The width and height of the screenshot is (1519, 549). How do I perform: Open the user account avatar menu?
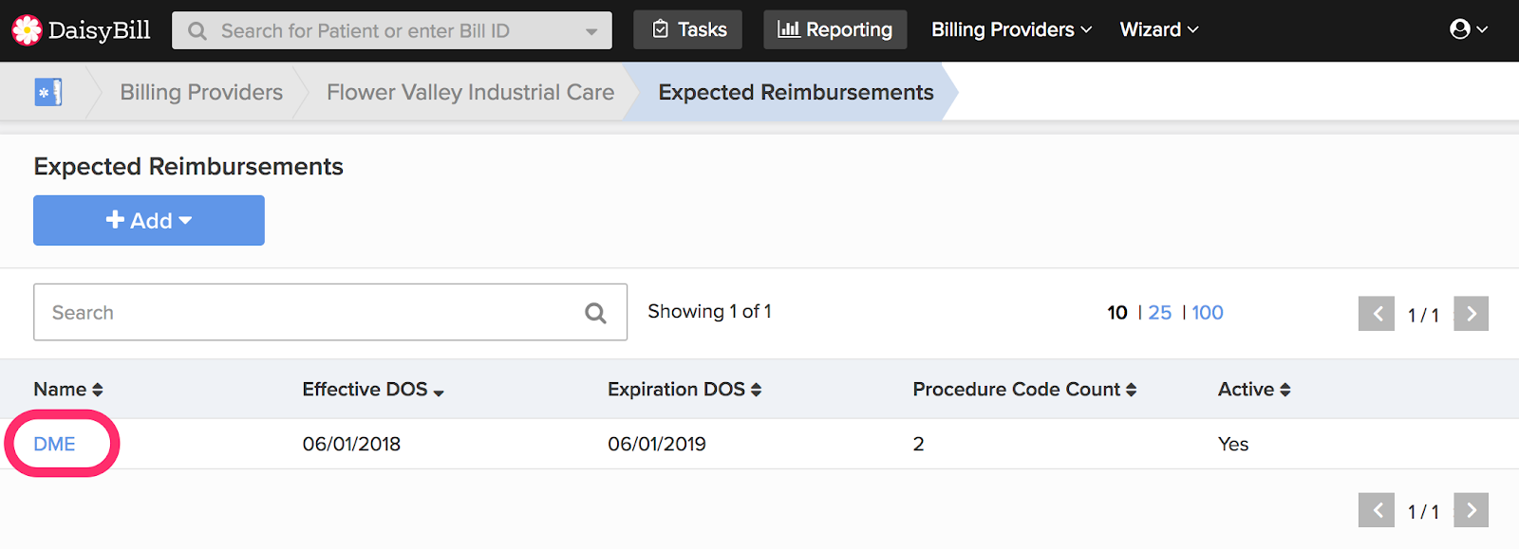point(1469,29)
